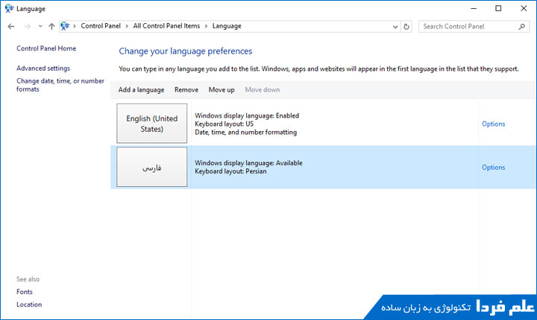Click the Control Panel icon in address bar

click(65, 26)
